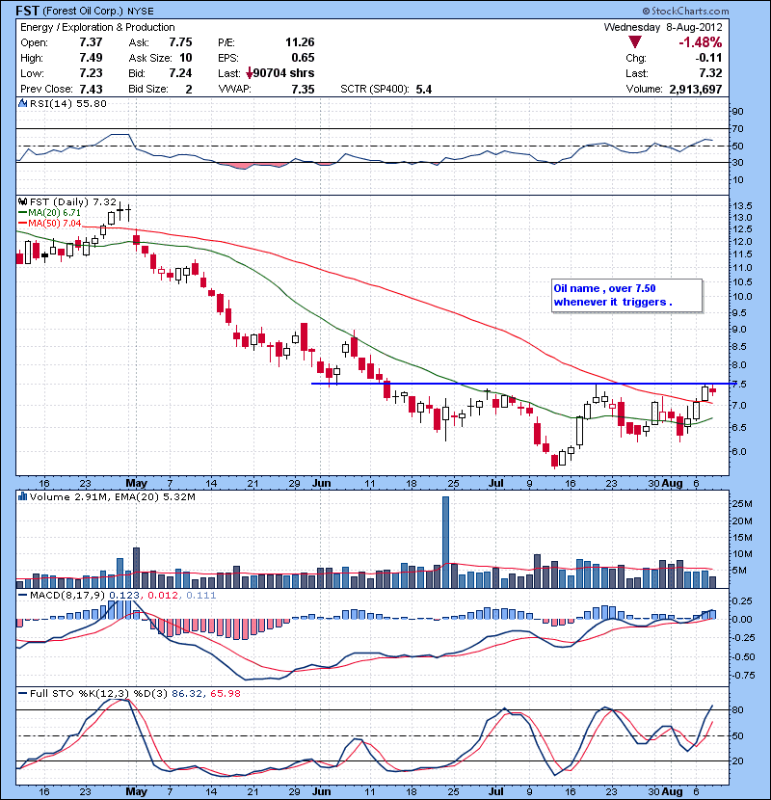Click the FST (Daily) candlestick legend icon
771x800 pixels.
pyautogui.click(x=22, y=201)
